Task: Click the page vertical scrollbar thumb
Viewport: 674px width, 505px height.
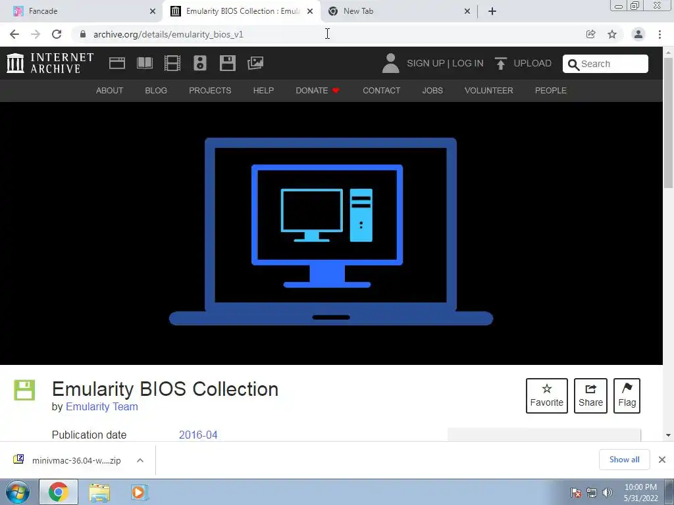Action: pyautogui.click(x=668, y=122)
